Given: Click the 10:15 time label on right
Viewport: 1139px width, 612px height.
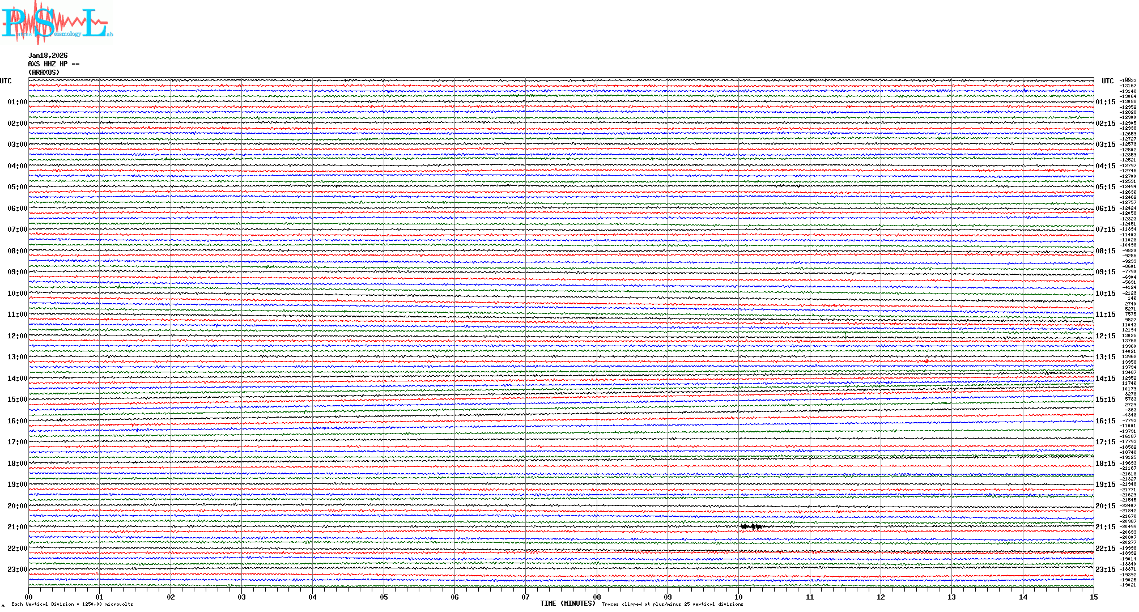Looking at the screenshot, I should pos(1105,294).
